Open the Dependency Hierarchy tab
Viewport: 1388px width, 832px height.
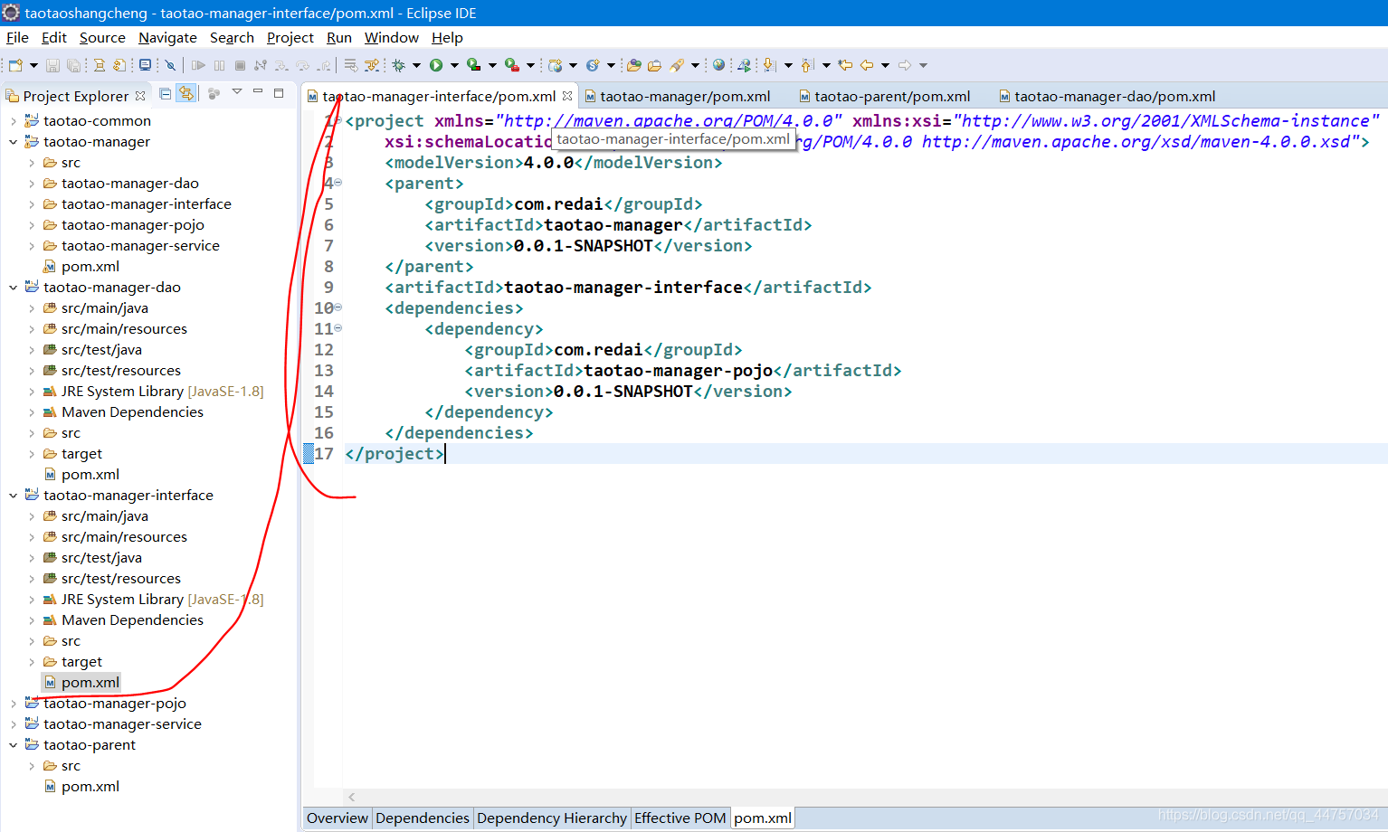pyautogui.click(x=552, y=818)
